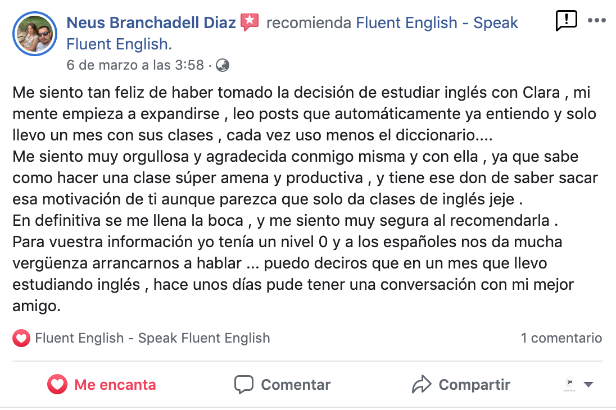
Task: Click the Neus Branchadell Diaz name link
Action: [151, 23]
